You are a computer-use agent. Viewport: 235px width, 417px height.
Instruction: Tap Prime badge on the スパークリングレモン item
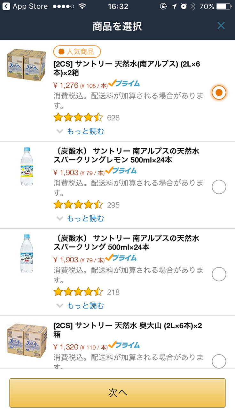pos(121,171)
